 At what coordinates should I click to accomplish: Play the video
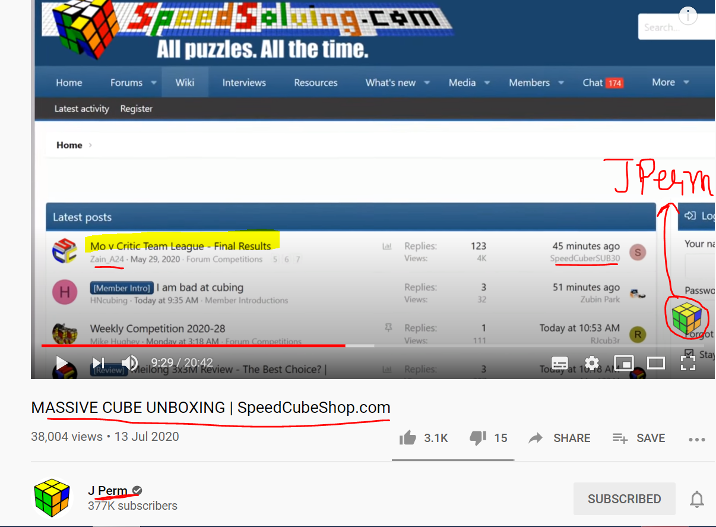pyautogui.click(x=62, y=362)
